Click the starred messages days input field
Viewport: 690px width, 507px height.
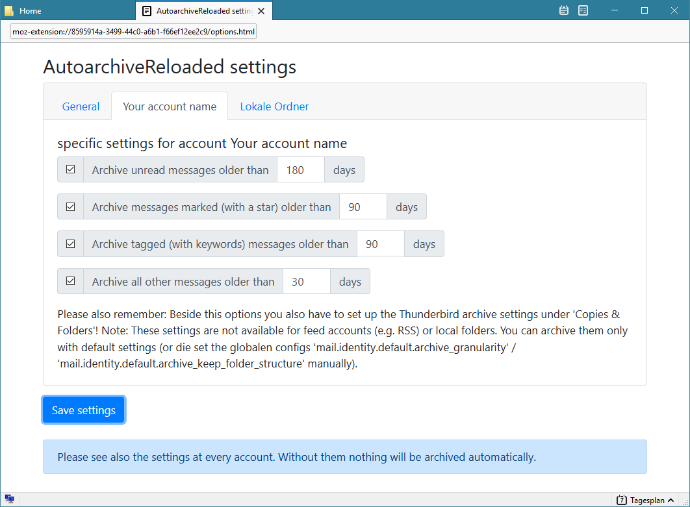pyautogui.click(x=363, y=207)
